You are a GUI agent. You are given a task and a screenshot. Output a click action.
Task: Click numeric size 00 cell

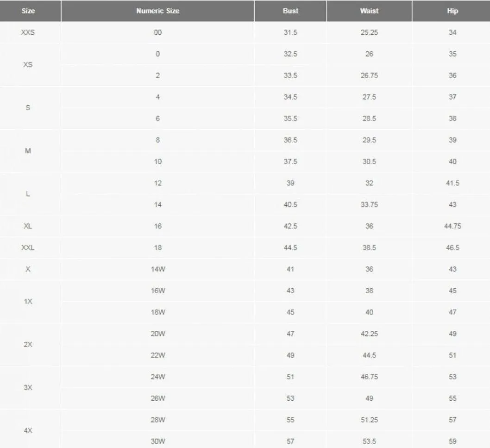click(158, 32)
